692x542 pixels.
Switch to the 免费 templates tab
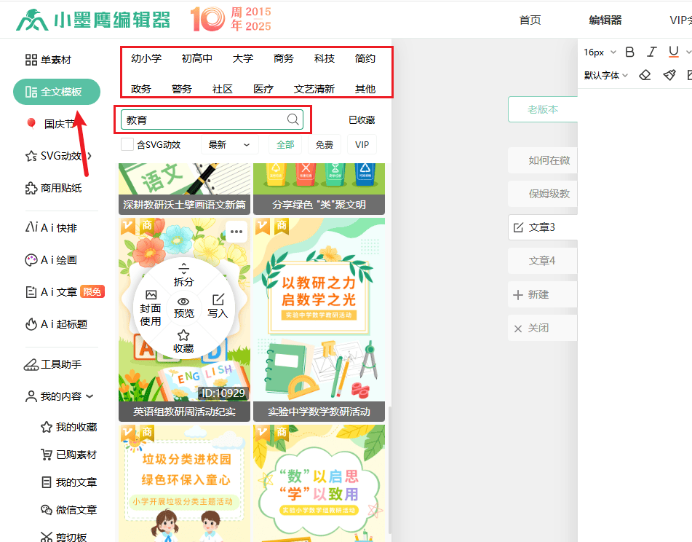325,145
